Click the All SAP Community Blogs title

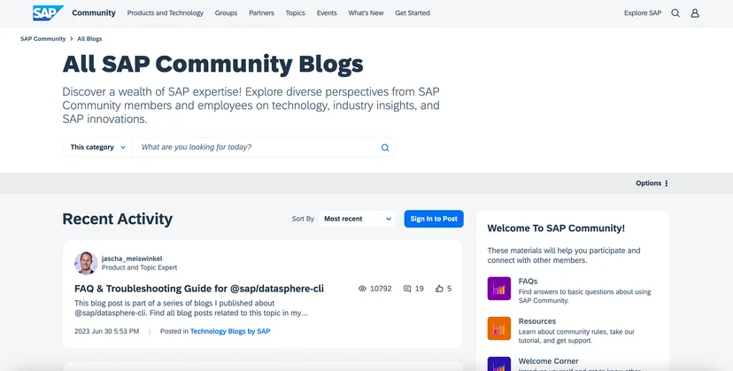point(212,64)
